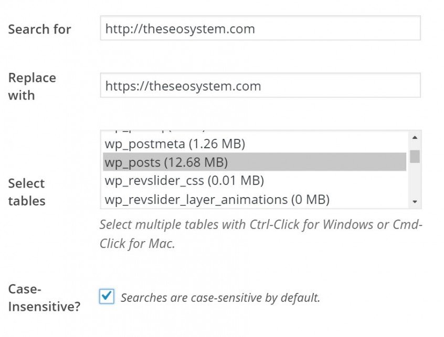Deselect the highlighted wp_posts table
The height and width of the screenshot is (337, 444).
pos(210,162)
